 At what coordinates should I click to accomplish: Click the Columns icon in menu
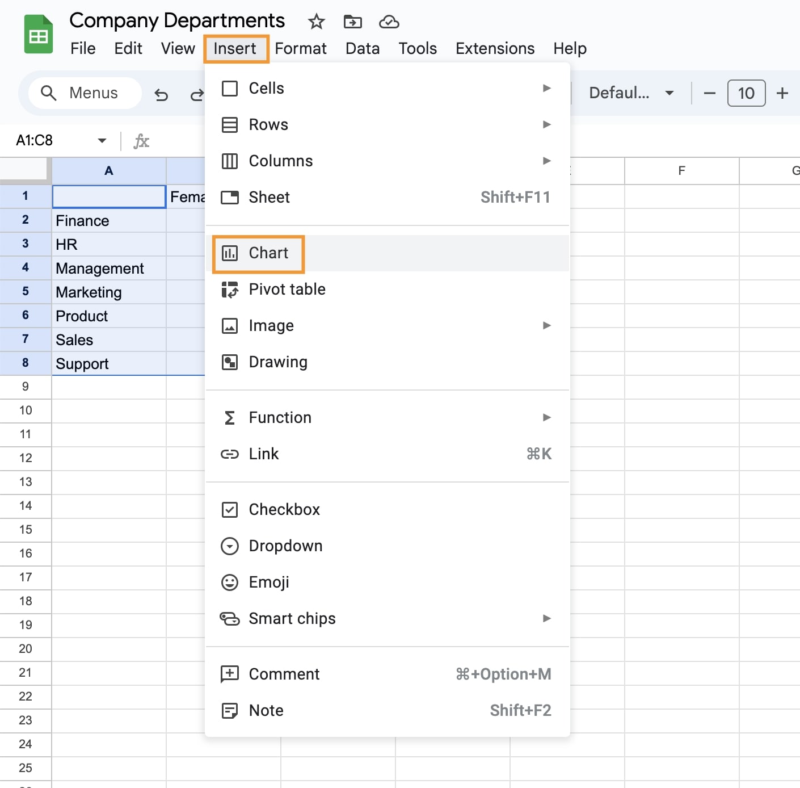point(230,161)
